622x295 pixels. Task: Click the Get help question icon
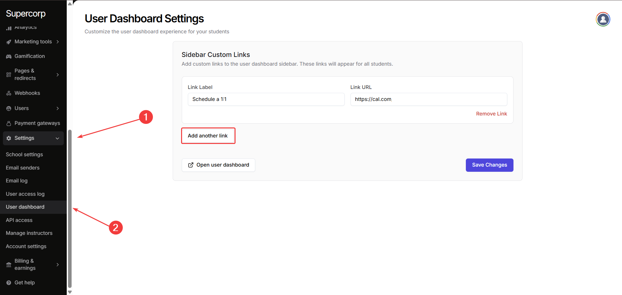coord(9,283)
